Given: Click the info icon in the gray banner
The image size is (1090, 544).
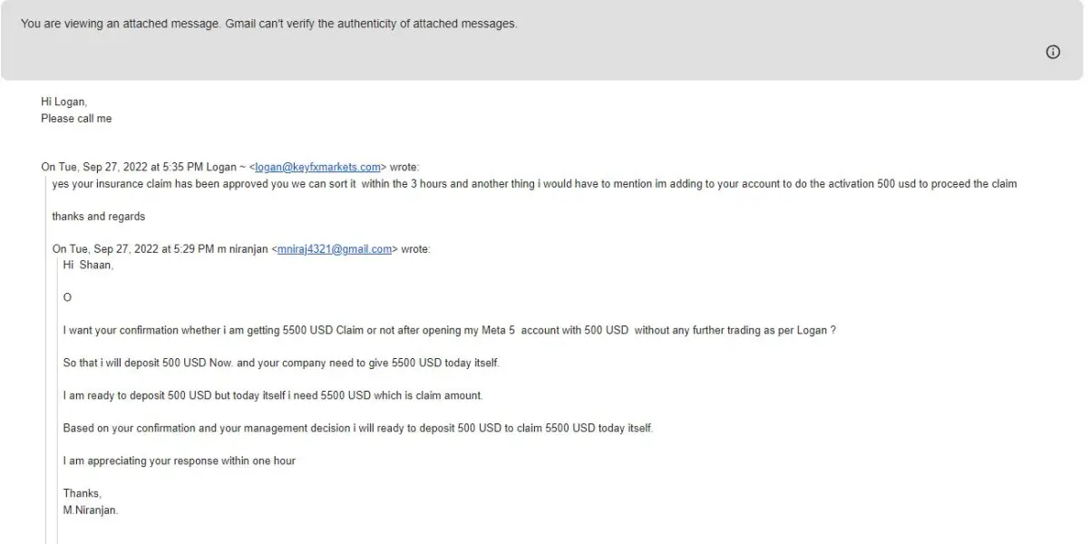Looking at the screenshot, I should (1053, 53).
